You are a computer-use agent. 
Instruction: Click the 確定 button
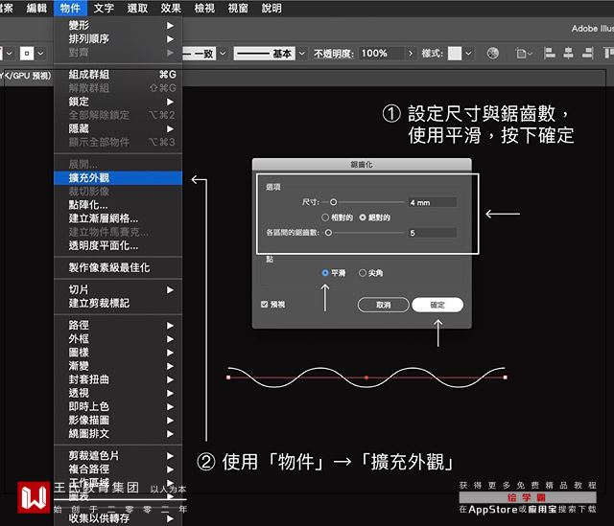point(437,305)
